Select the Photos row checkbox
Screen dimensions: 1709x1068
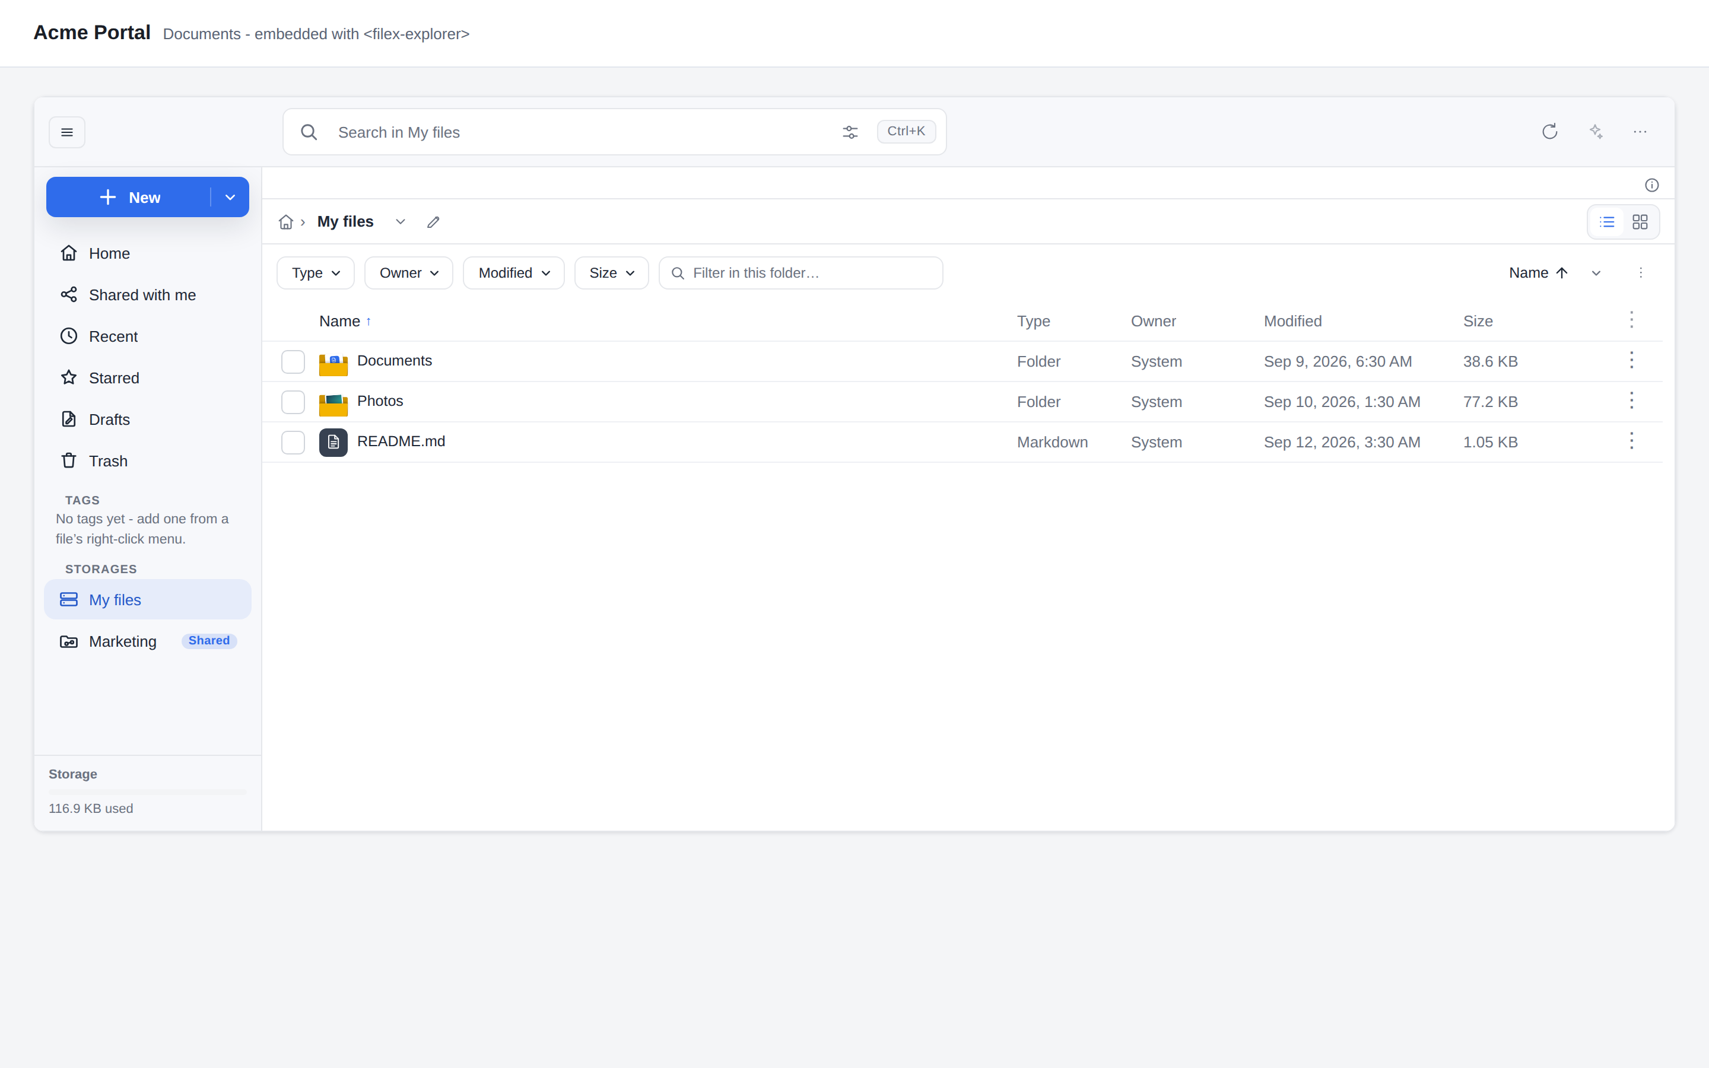point(293,402)
